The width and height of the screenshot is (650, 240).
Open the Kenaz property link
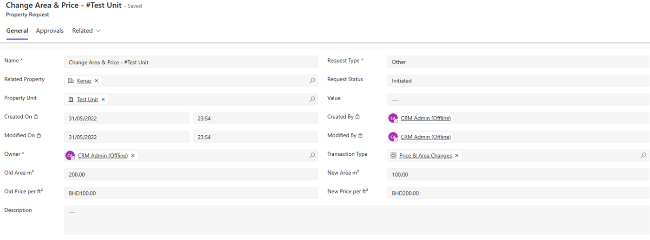tap(84, 81)
